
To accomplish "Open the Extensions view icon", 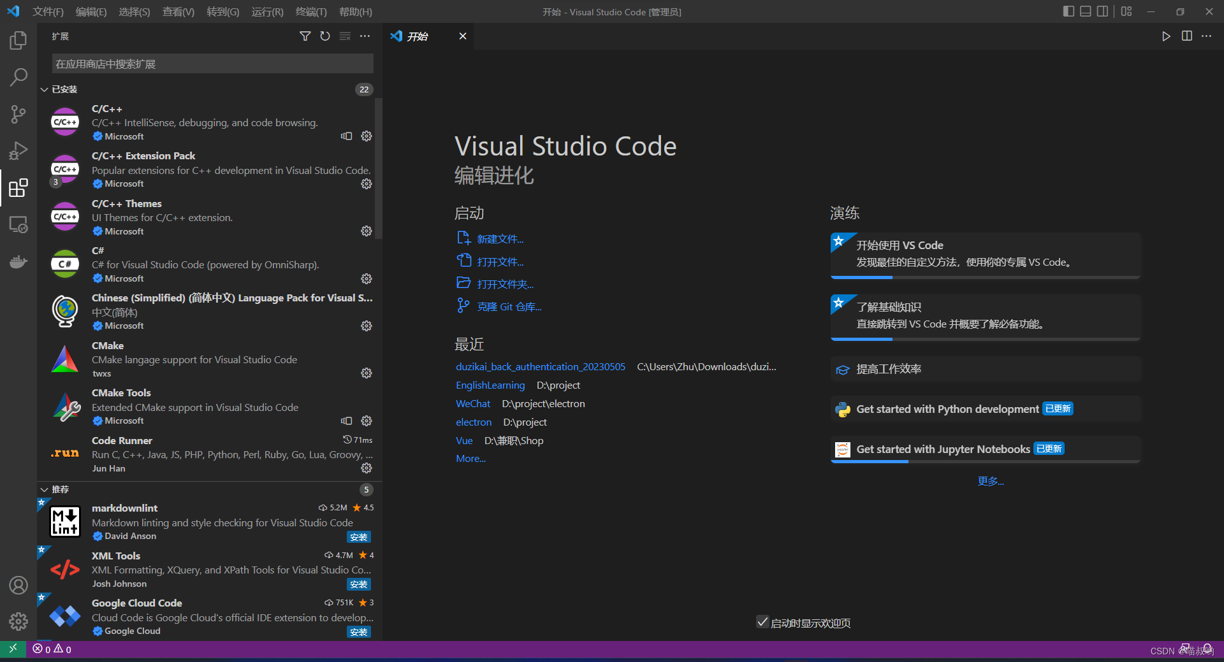I will (18, 188).
